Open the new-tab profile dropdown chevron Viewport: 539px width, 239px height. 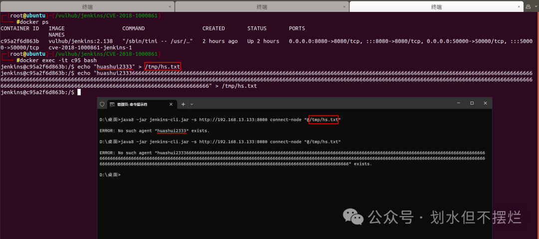192,104
